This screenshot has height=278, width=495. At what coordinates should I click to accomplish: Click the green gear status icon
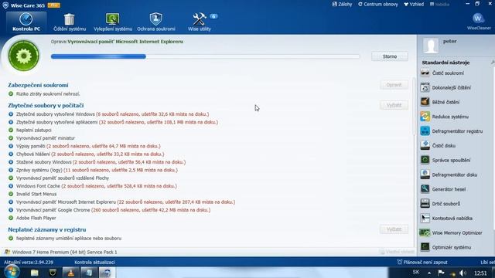24,56
